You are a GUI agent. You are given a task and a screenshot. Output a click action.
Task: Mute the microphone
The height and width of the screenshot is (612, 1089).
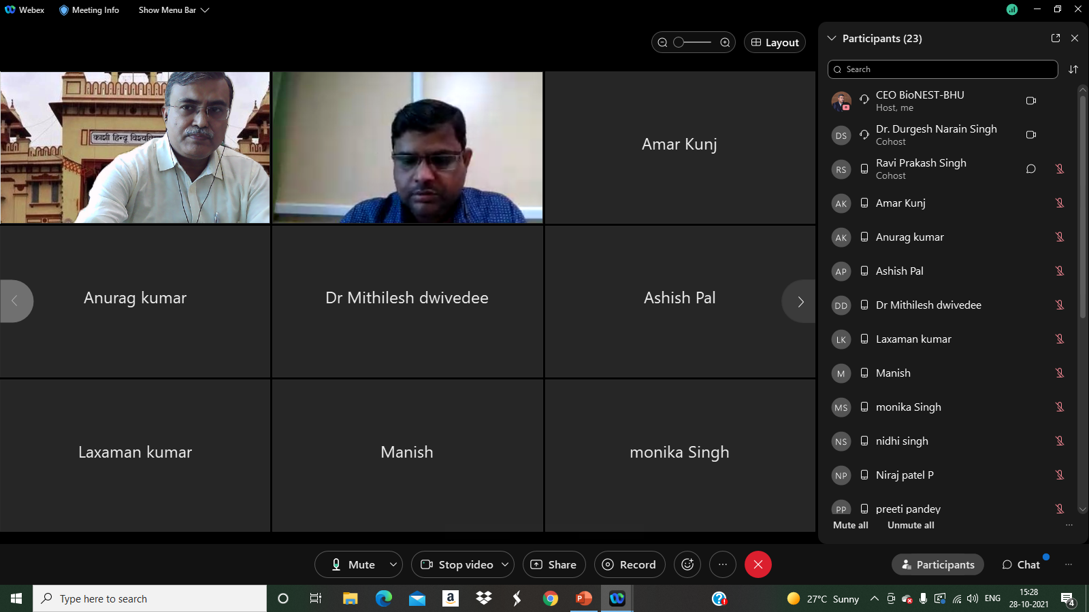point(353,564)
